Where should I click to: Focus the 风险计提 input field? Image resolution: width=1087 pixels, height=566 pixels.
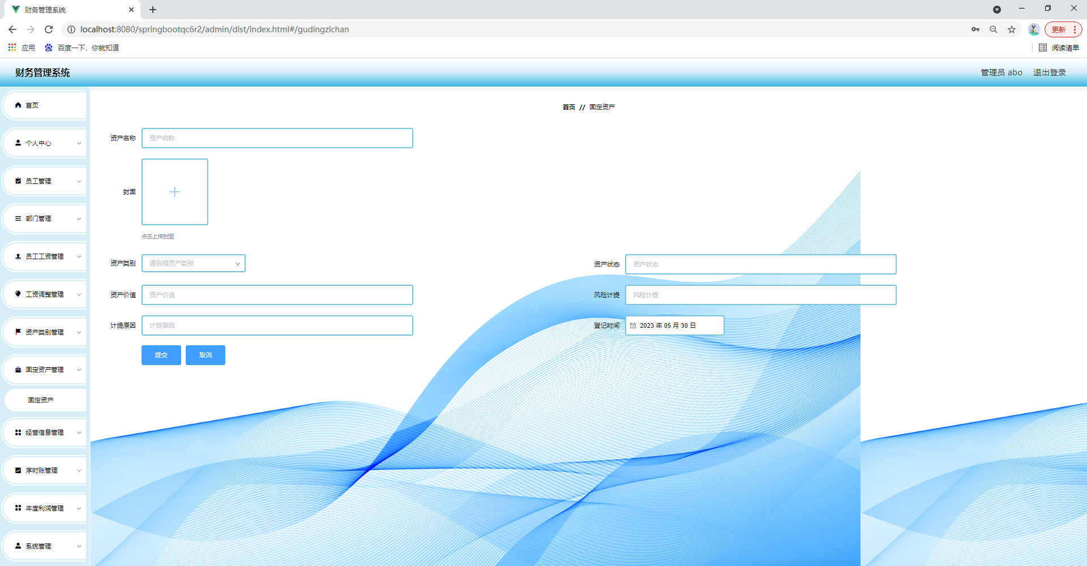click(761, 295)
